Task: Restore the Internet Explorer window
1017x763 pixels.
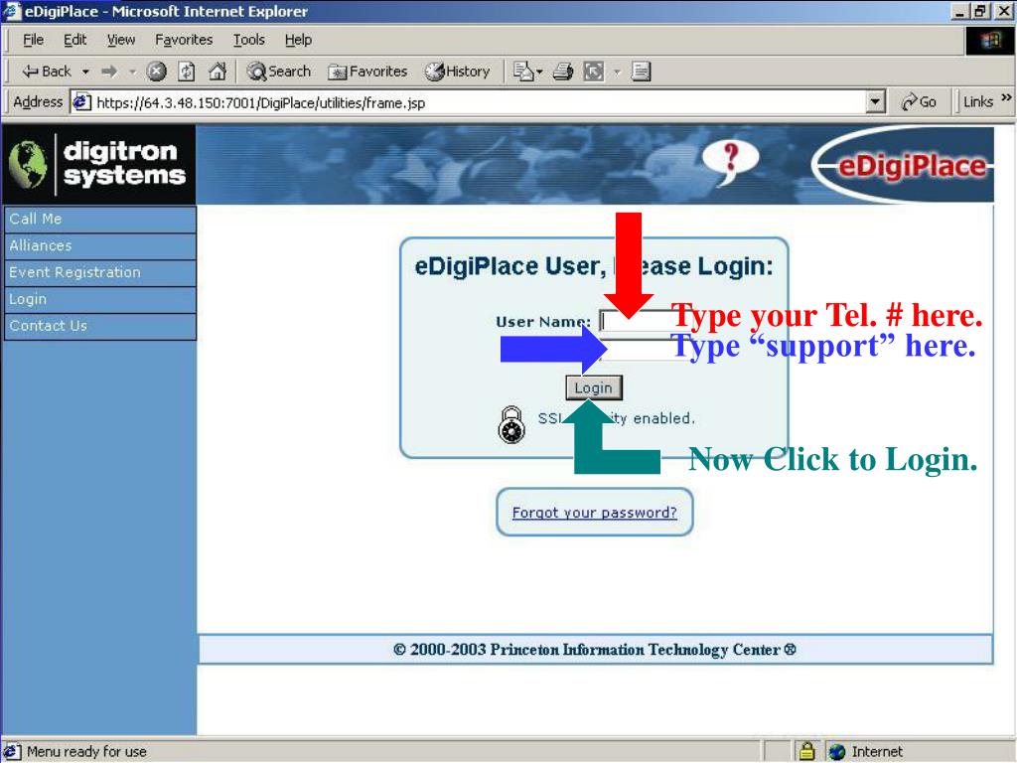Action: tap(980, 11)
